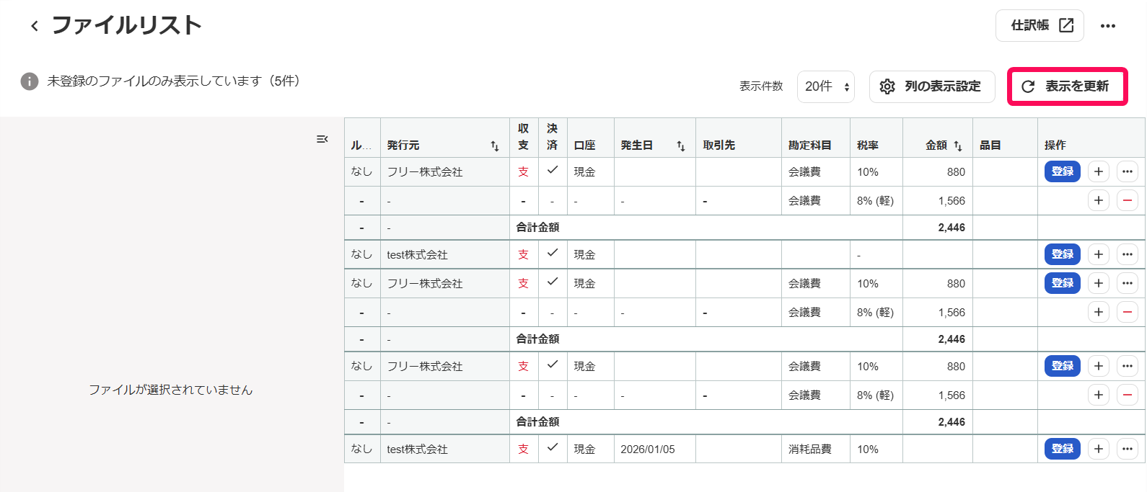This screenshot has width=1147, height=492.
Task: Click plus on the third 1,566 row
Action: click(1098, 395)
